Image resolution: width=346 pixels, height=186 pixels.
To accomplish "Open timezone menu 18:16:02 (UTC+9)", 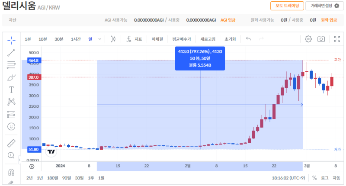I will (288, 178).
